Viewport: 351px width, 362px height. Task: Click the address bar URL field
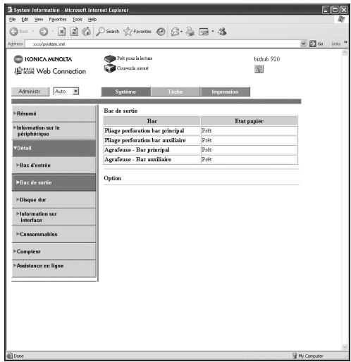point(163,44)
